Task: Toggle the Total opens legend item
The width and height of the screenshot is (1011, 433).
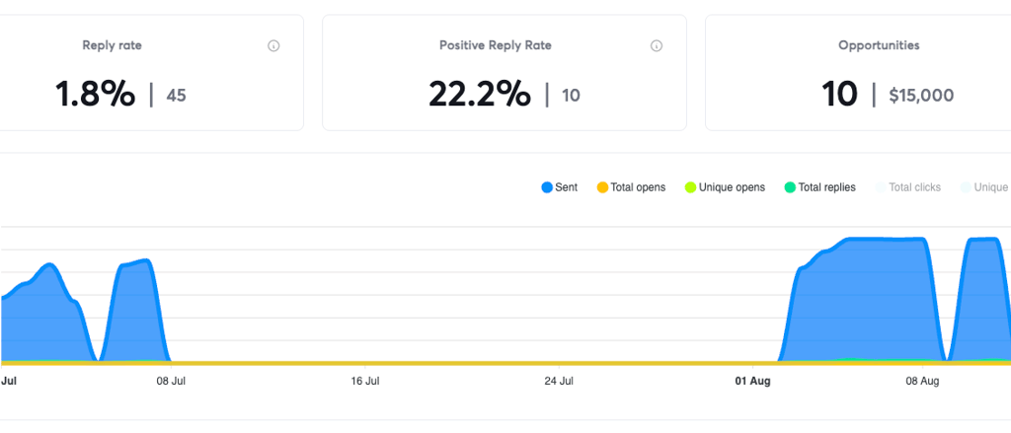Action: click(x=631, y=187)
